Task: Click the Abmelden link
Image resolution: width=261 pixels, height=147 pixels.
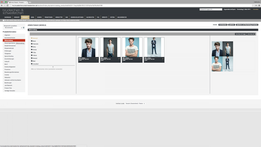Action: click(256, 9)
